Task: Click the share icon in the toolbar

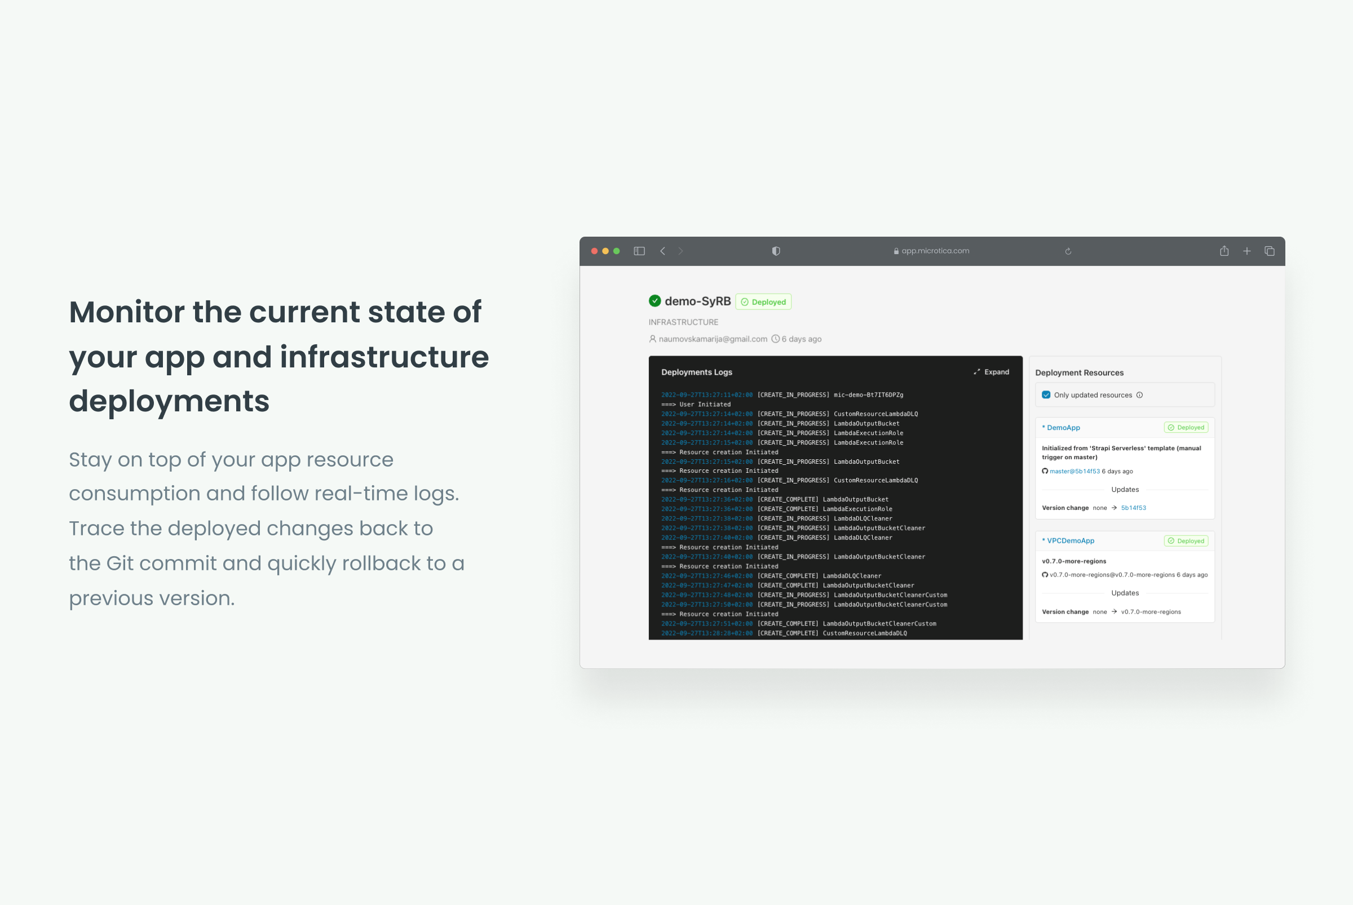Action: [1224, 251]
